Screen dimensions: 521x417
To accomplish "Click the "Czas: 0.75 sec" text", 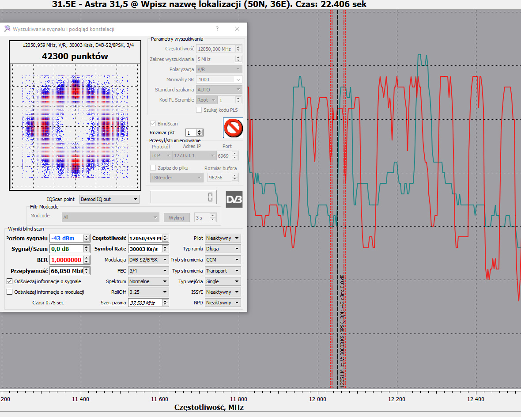I will (48, 303).
